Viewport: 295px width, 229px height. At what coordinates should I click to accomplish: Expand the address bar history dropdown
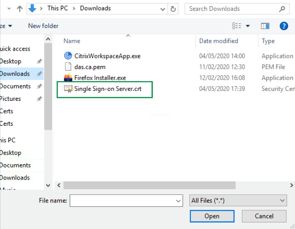(x=162, y=9)
